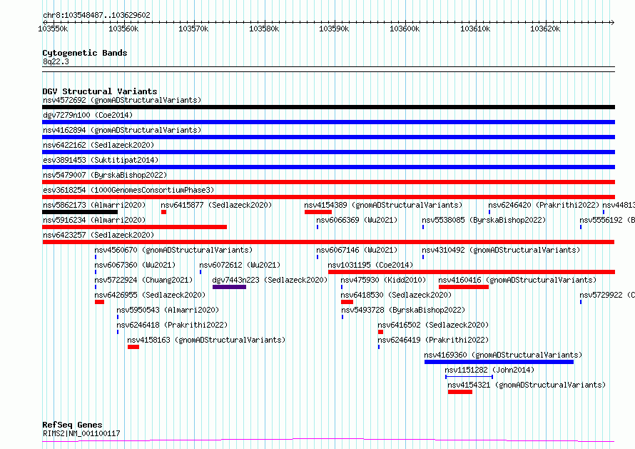
Task: Open the nsv6067146 (Wu2021) label
Action: point(357,250)
